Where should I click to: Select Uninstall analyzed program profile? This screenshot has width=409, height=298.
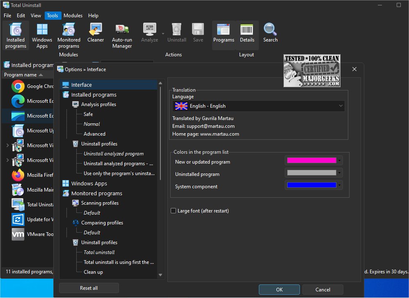114,154
